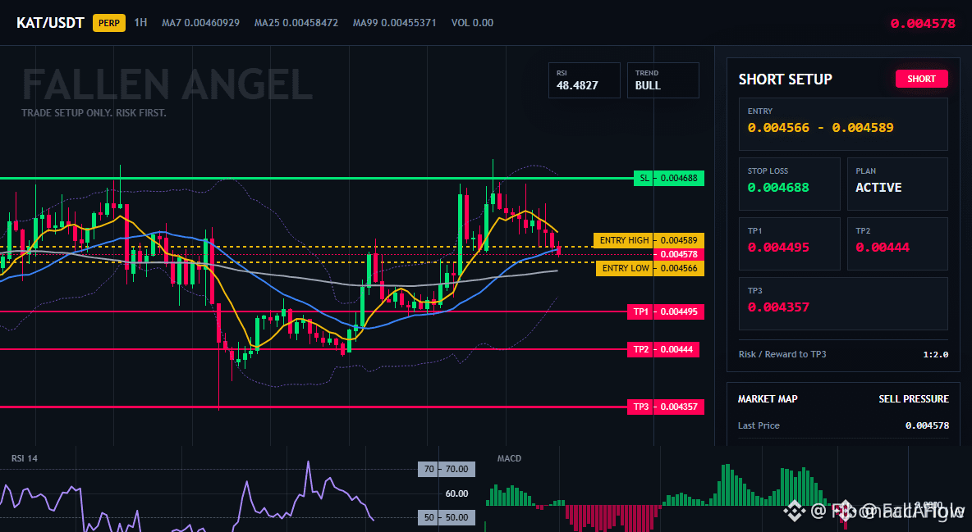Click the SHORT SETUP heading

pos(785,80)
